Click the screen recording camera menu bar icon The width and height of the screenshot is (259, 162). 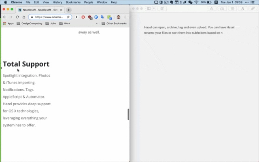[x=166, y=2]
